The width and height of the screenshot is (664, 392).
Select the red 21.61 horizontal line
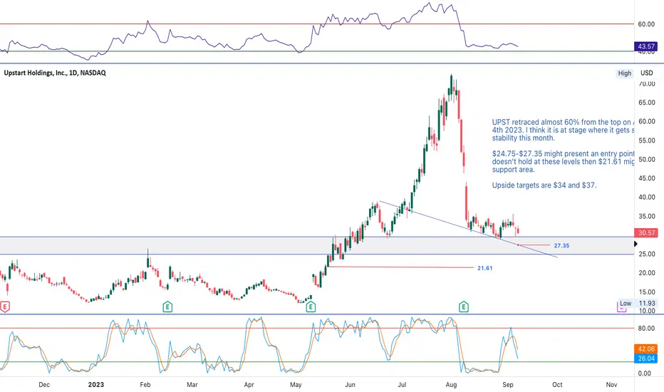[x=401, y=267]
